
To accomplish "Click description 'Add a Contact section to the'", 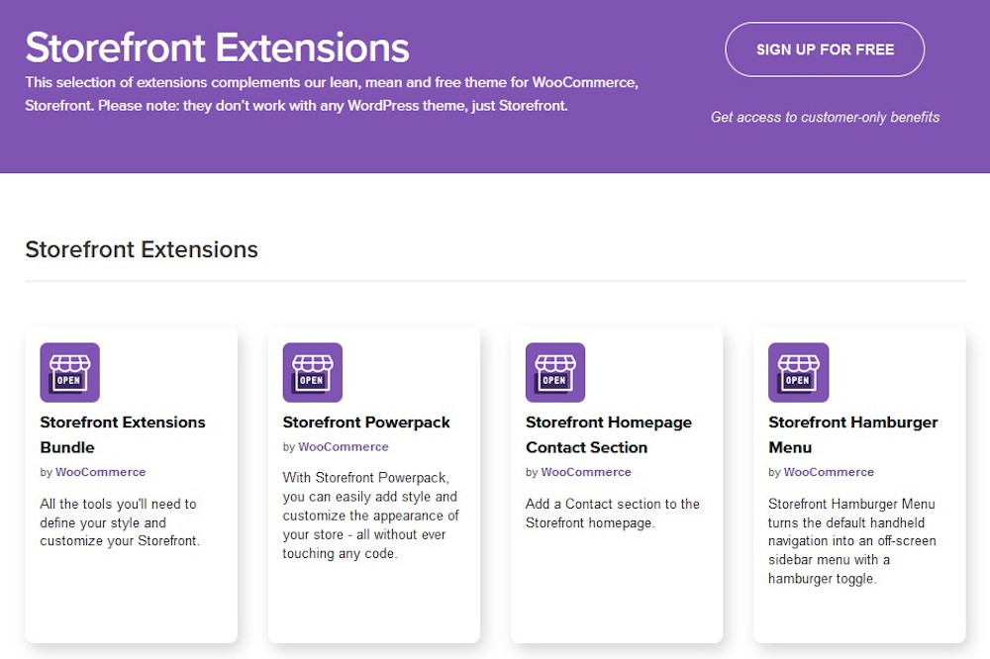I will click(x=613, y=514).
